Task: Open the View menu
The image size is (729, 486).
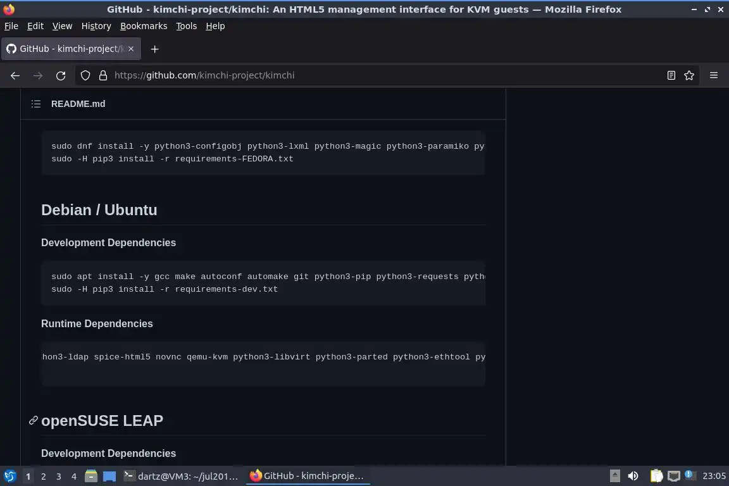Action: click(x=62, y=26)
